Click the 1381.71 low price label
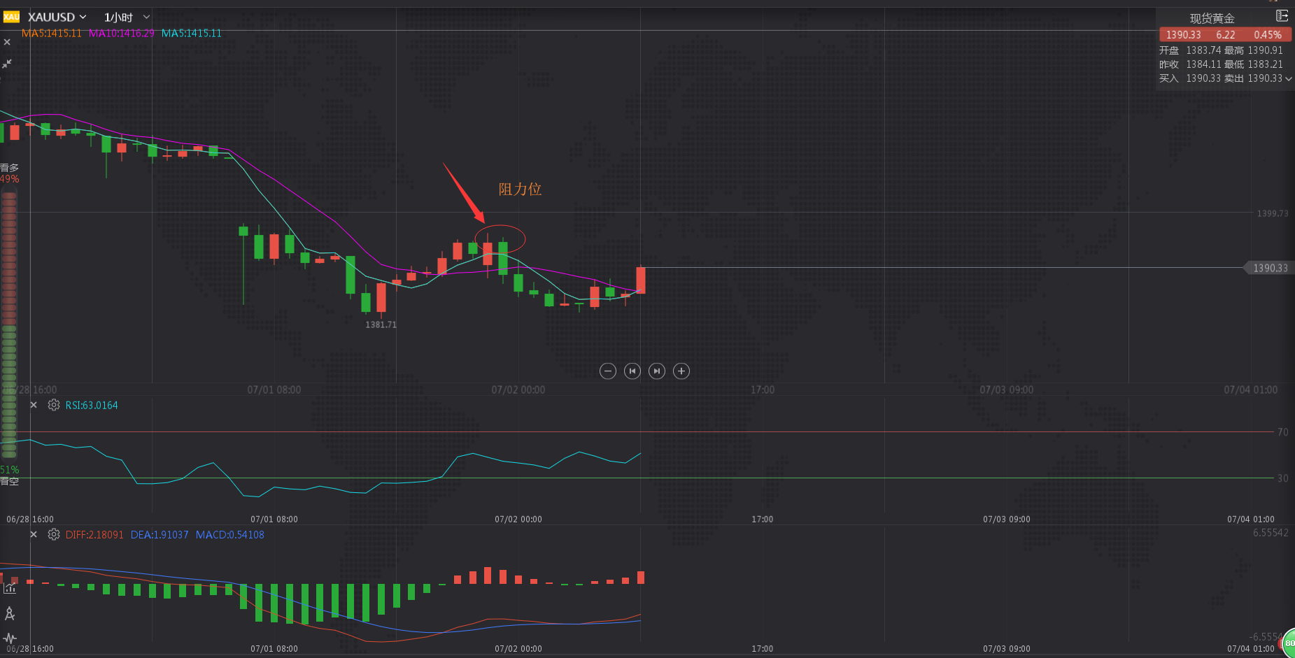 pos(381,324)
